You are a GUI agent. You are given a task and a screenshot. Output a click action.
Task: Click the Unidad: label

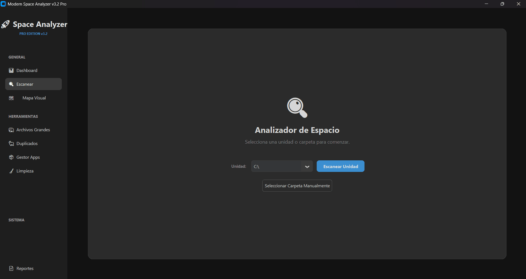[x=239, y=166]
